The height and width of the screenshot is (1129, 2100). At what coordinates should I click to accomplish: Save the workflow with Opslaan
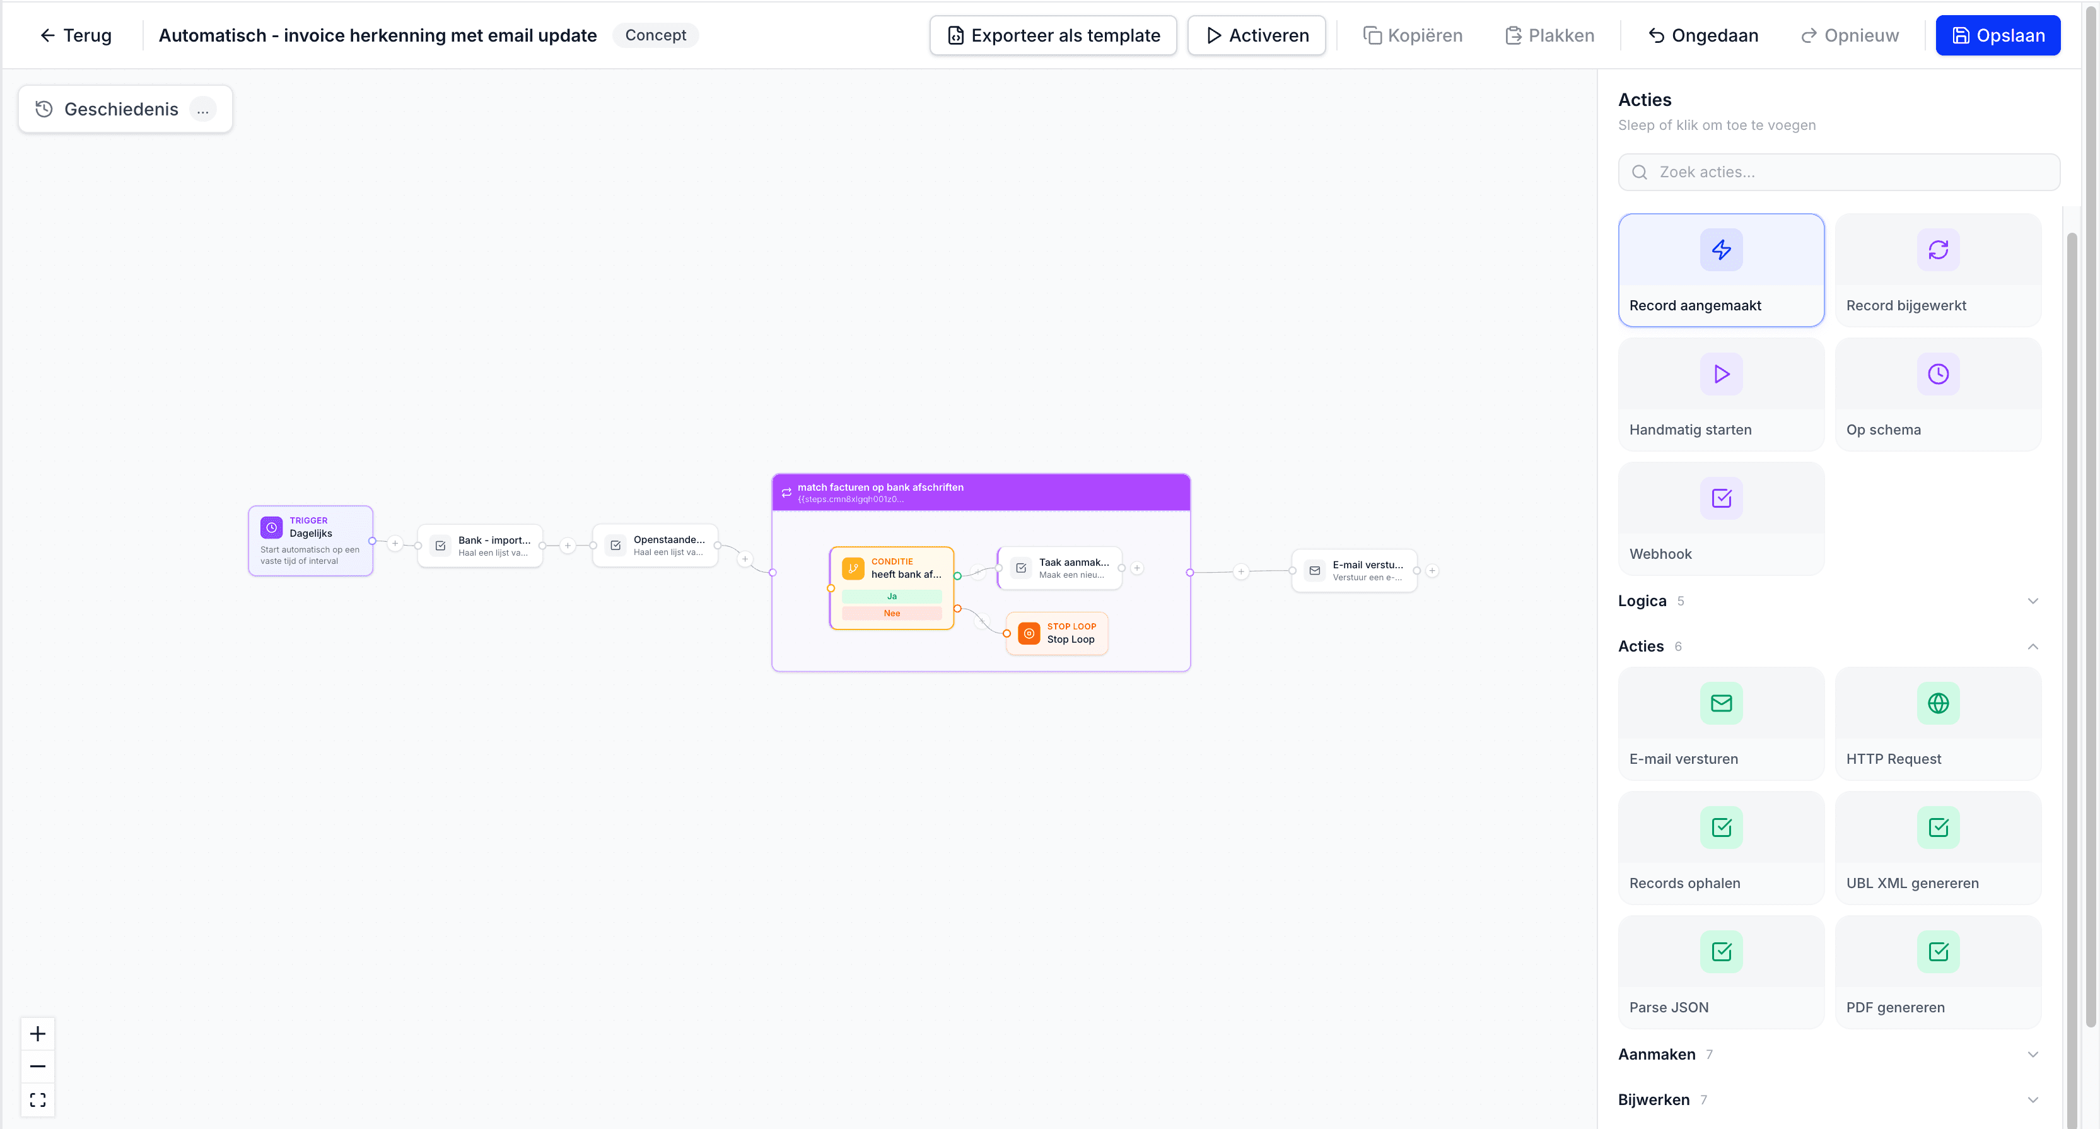coord(1998,35)
